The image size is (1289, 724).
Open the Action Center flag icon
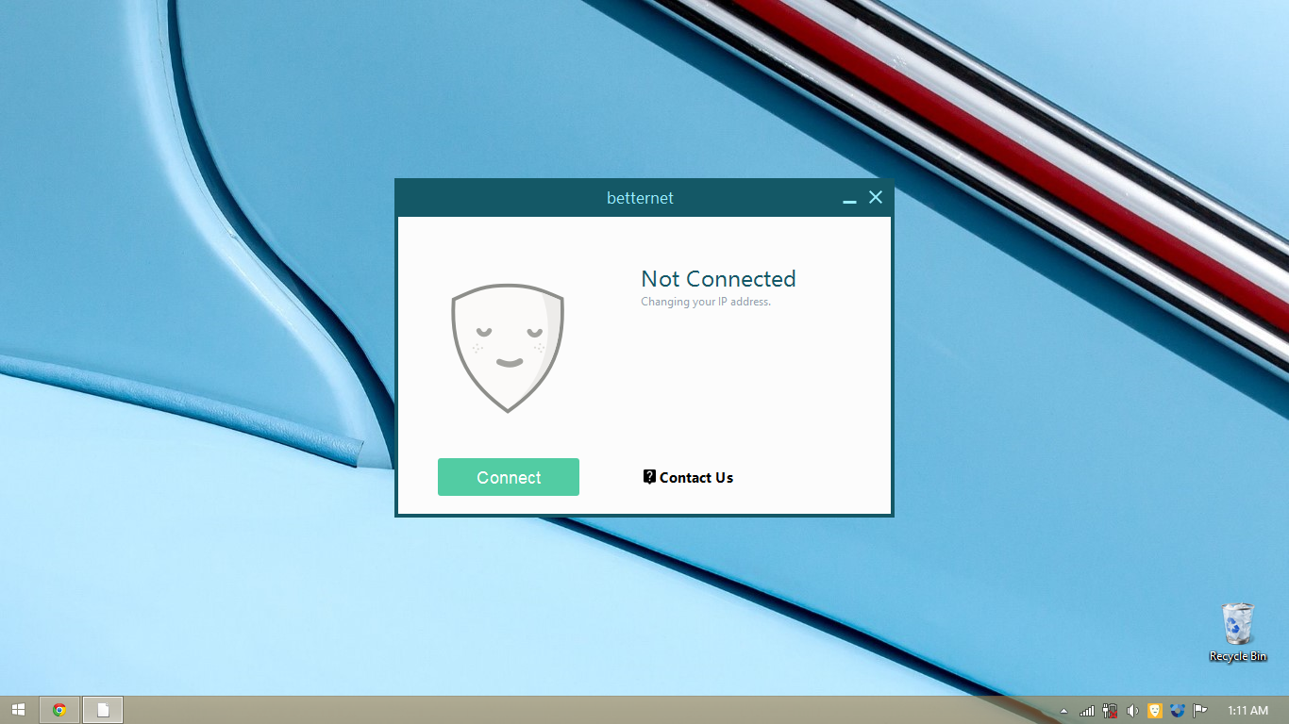point(1200,711)
